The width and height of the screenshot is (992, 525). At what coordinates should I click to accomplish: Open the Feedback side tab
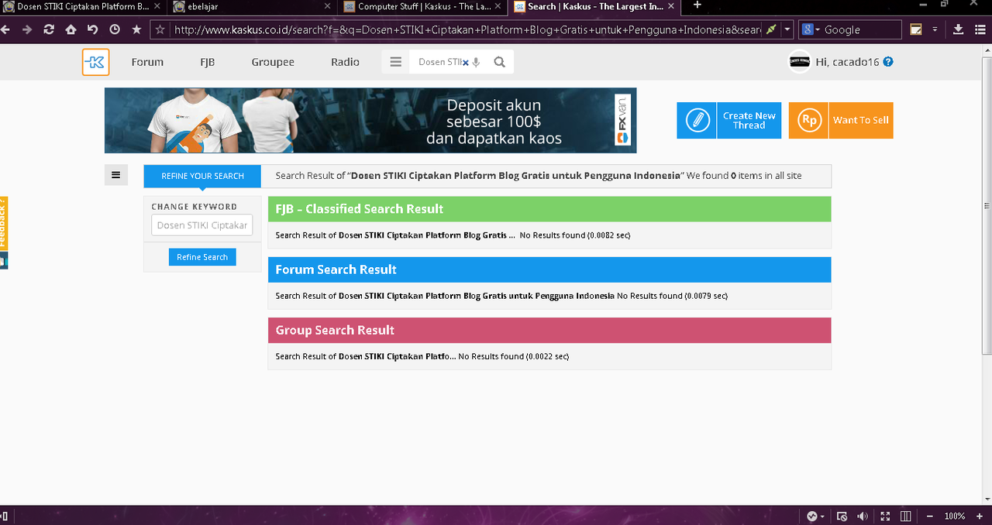pyautogui.click(x=3, y=223)
